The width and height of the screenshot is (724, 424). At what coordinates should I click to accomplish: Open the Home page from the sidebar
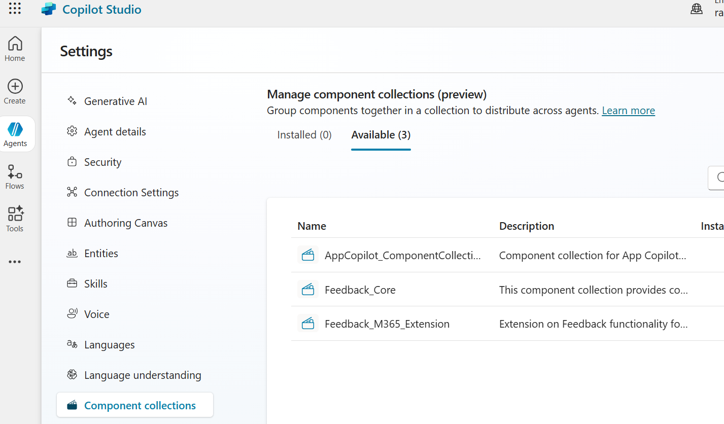[x=14, y=48]
